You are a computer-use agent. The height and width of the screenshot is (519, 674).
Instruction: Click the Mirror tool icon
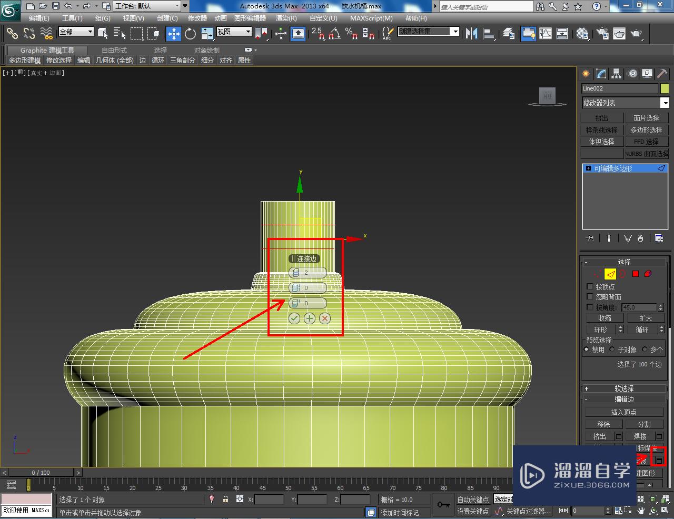(472, 33)
